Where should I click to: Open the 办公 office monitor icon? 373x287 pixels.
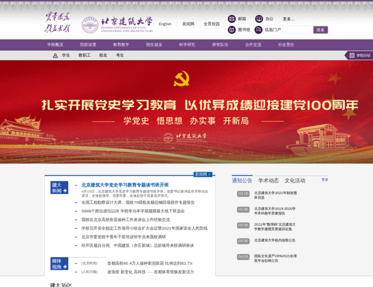pyautogui.click(x=259, y=19)
